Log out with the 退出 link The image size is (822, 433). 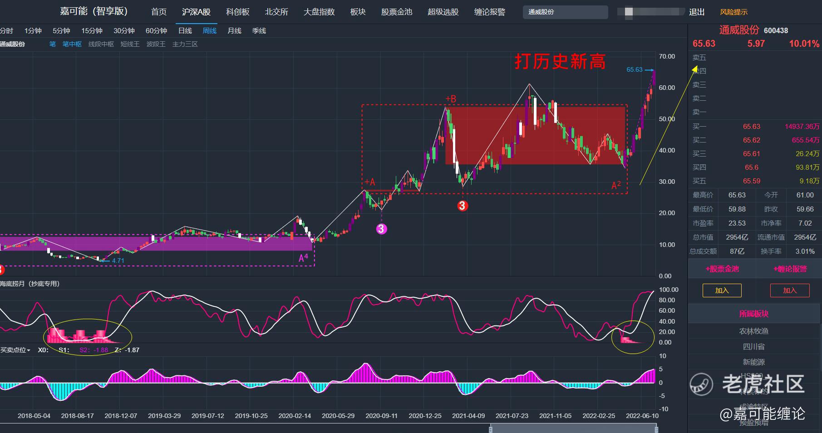click(x=697, y=12)
